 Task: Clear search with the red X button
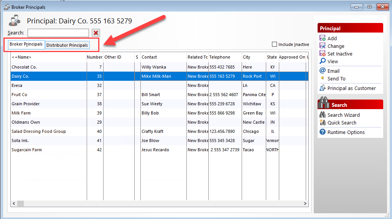tap(96, 33)
